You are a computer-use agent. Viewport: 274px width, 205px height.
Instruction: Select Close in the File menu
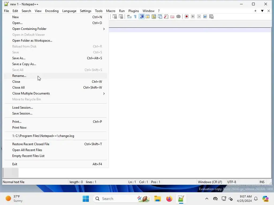(56, 82)
